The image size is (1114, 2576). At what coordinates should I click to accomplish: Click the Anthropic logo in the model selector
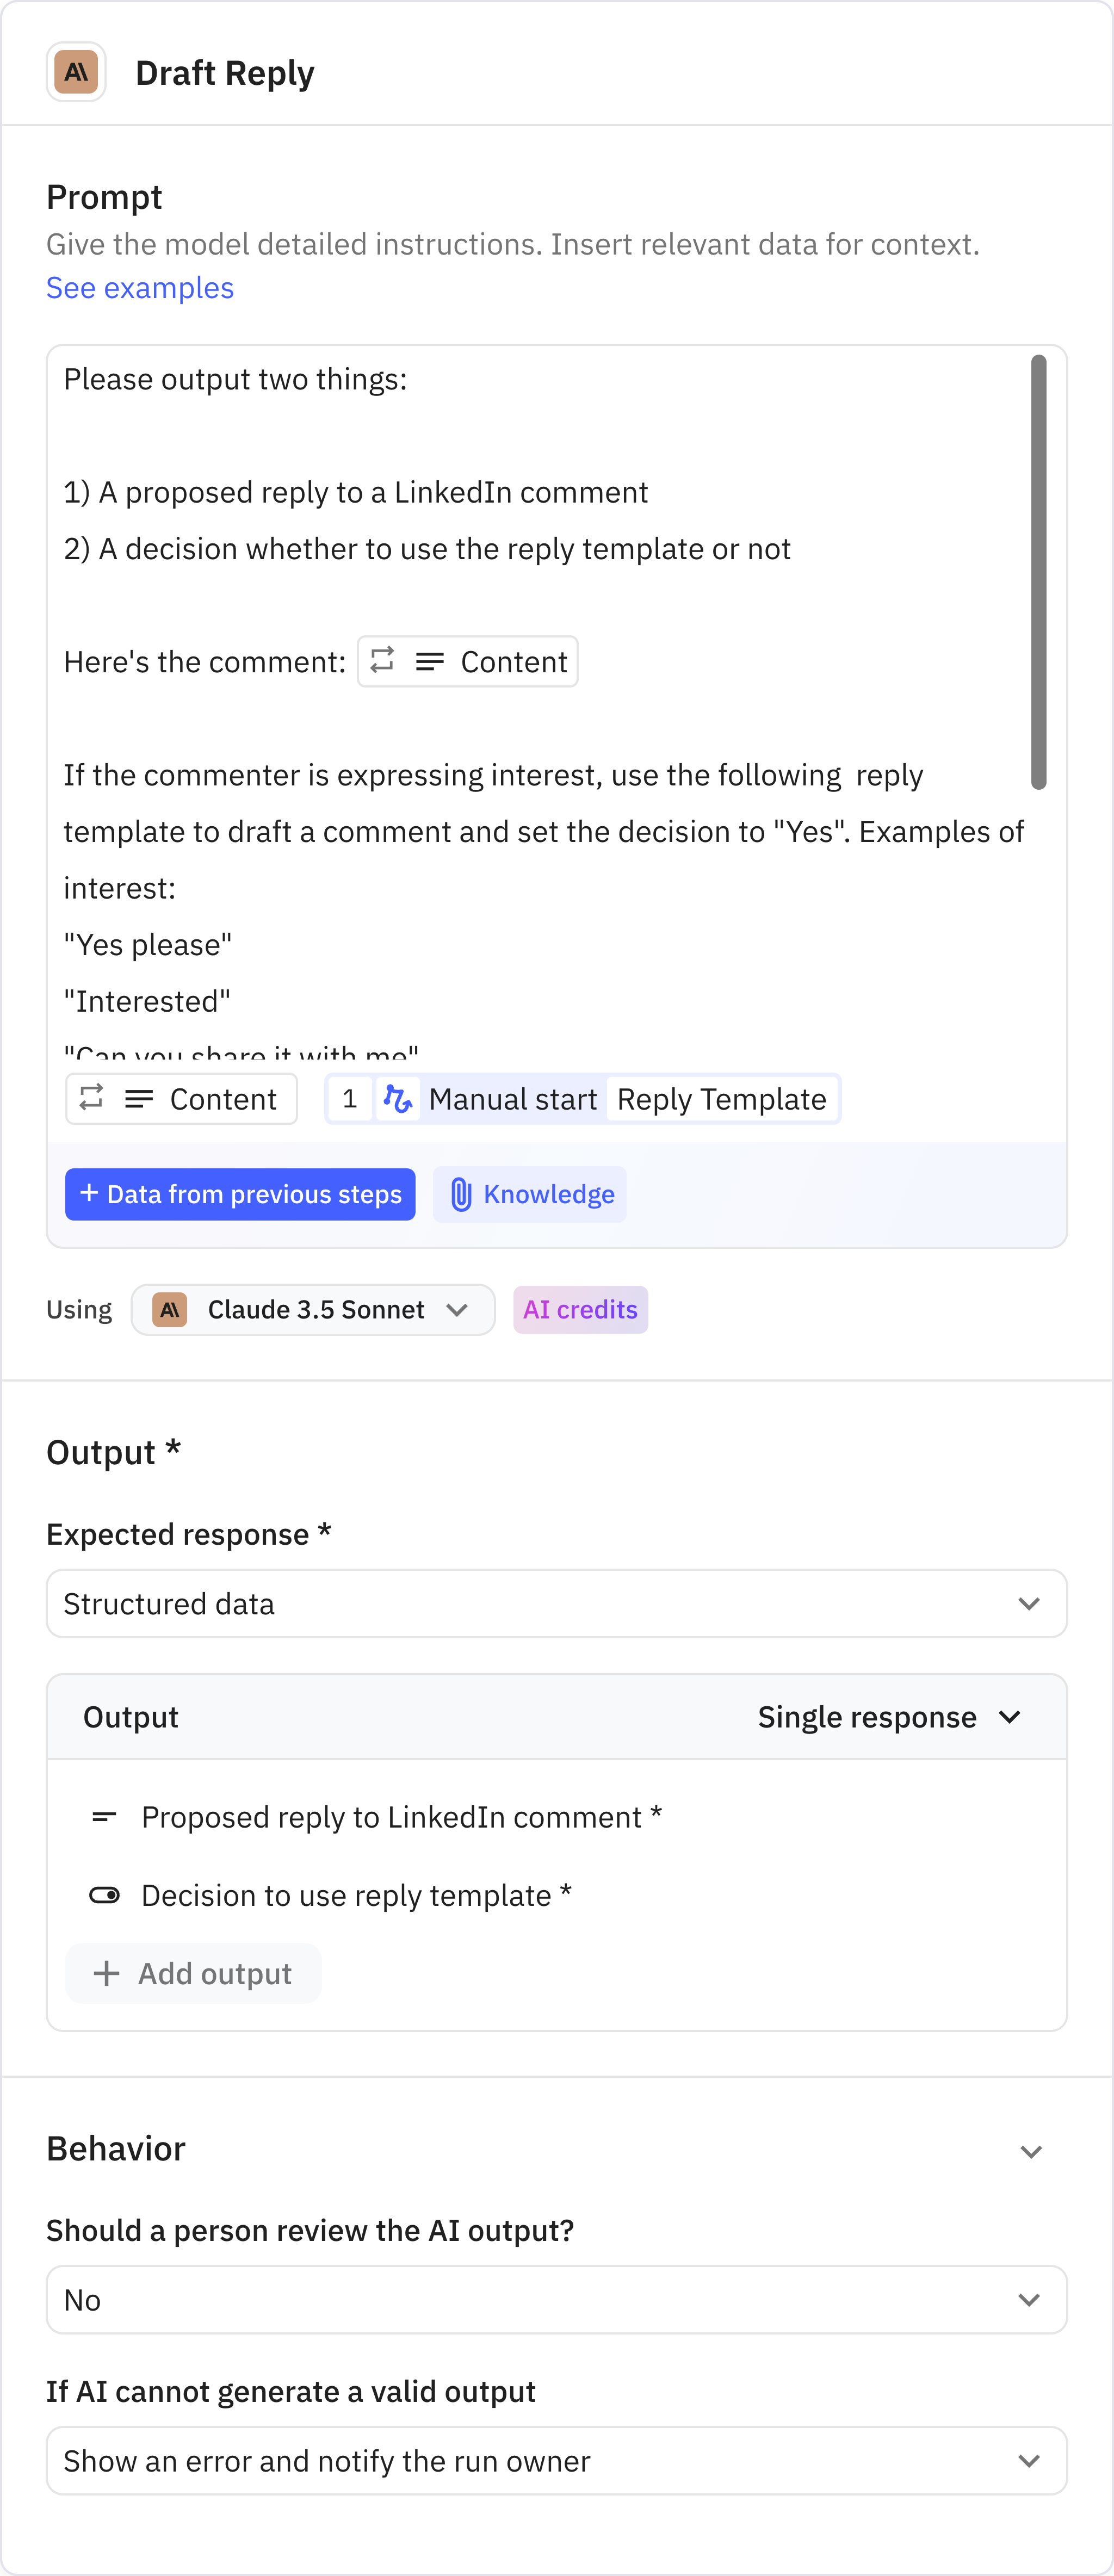[x=170, y=1309]
